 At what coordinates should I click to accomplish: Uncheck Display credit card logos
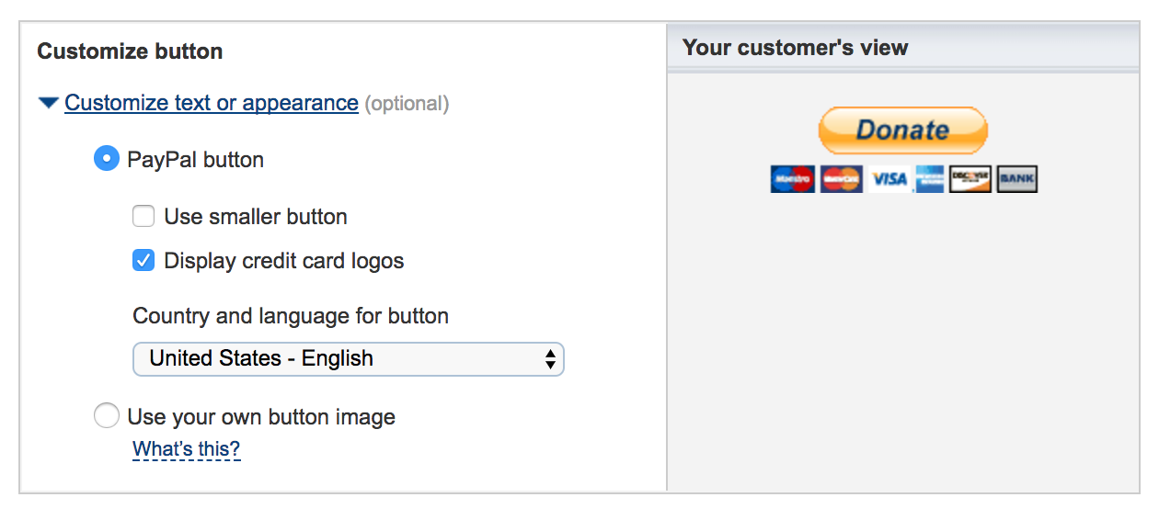click(x=143, y=261)
